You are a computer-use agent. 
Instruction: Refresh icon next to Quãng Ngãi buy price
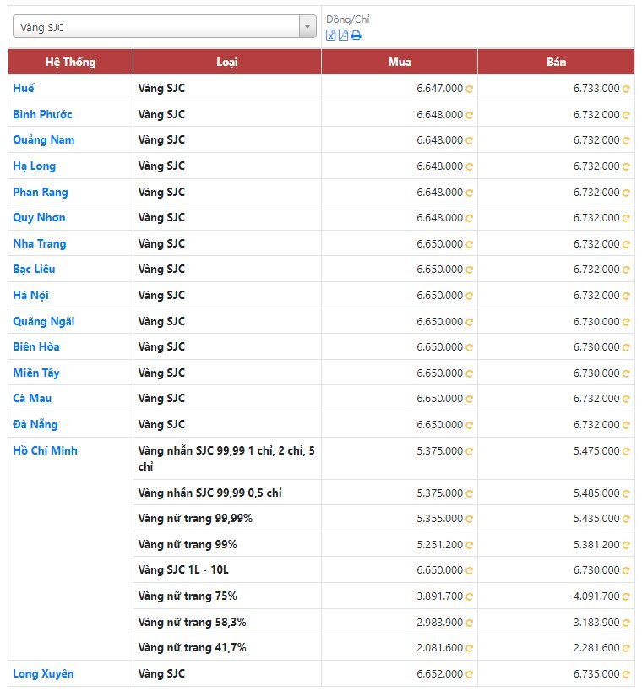tap(469, 322)
